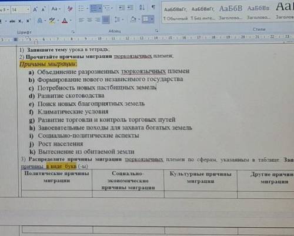Click the empty cell under 'Культурные причины миграции'
This screenshot has width=294, height=236.
click(201, 194)
